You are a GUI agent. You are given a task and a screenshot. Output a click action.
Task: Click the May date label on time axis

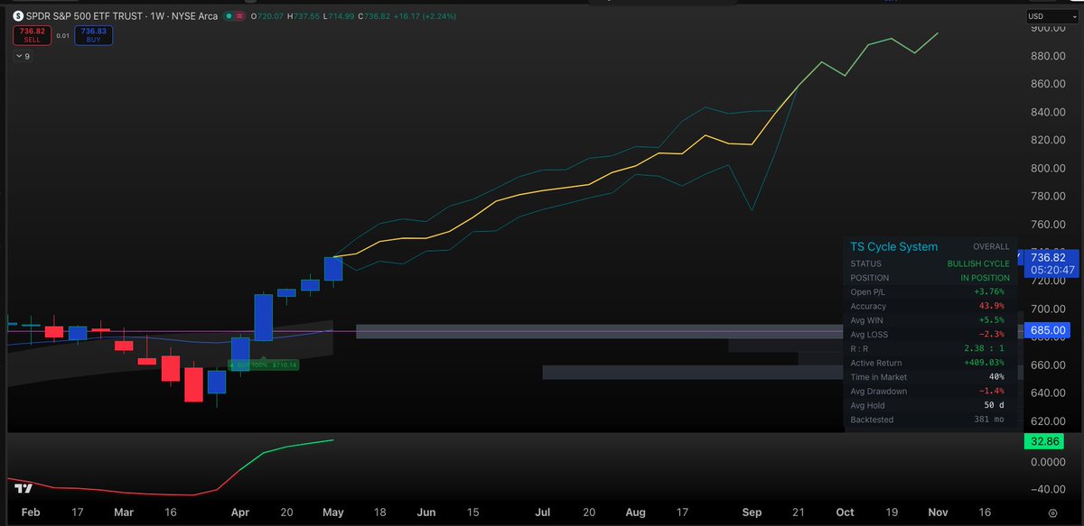pyautogui.click(x=332, y=512)
